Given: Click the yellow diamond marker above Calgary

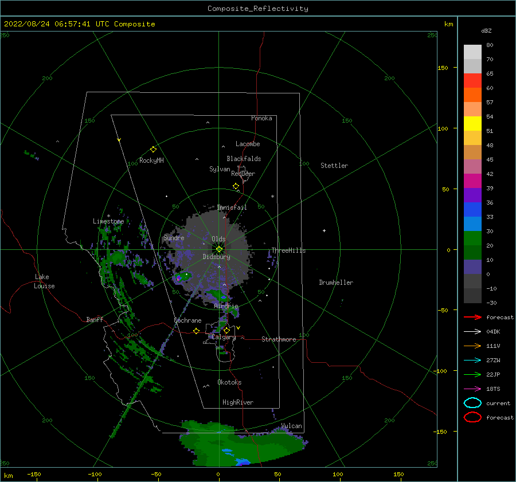Looking at the screenshot, I should pos(226,330).
